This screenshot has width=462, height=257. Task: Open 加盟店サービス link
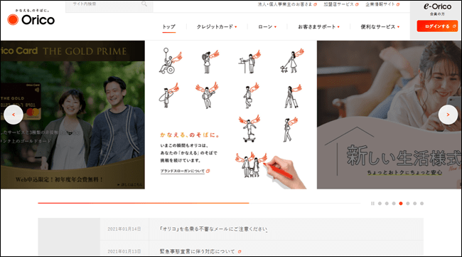click(341, 4)
